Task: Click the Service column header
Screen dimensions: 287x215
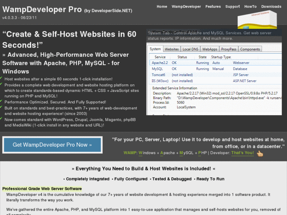Action: pos(160,57)
